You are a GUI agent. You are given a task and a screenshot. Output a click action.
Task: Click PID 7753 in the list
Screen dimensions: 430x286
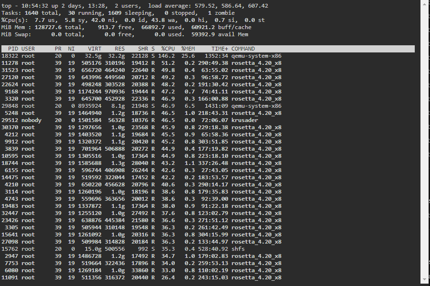tap(11, 263)
